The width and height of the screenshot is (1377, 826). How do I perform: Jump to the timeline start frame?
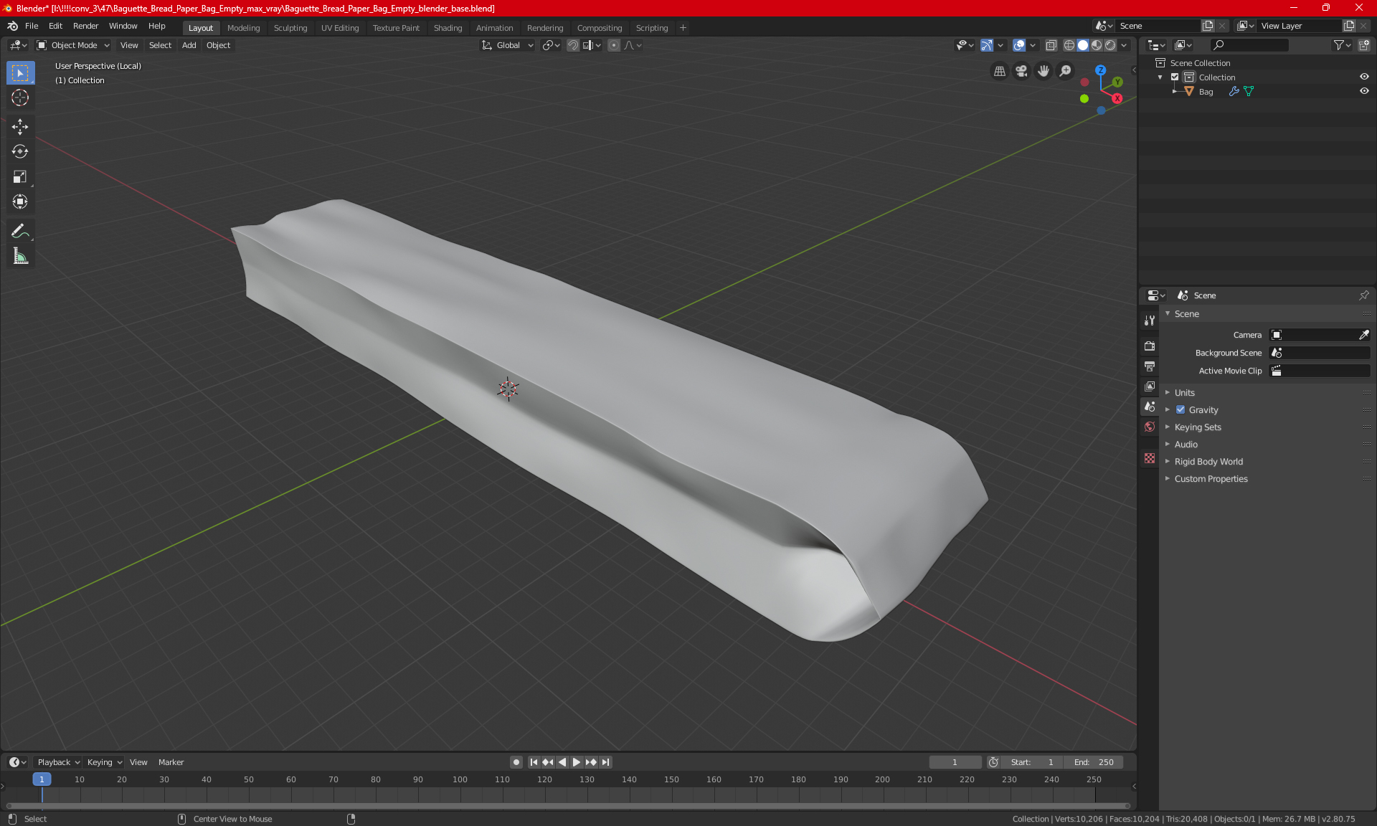[534, 762]
